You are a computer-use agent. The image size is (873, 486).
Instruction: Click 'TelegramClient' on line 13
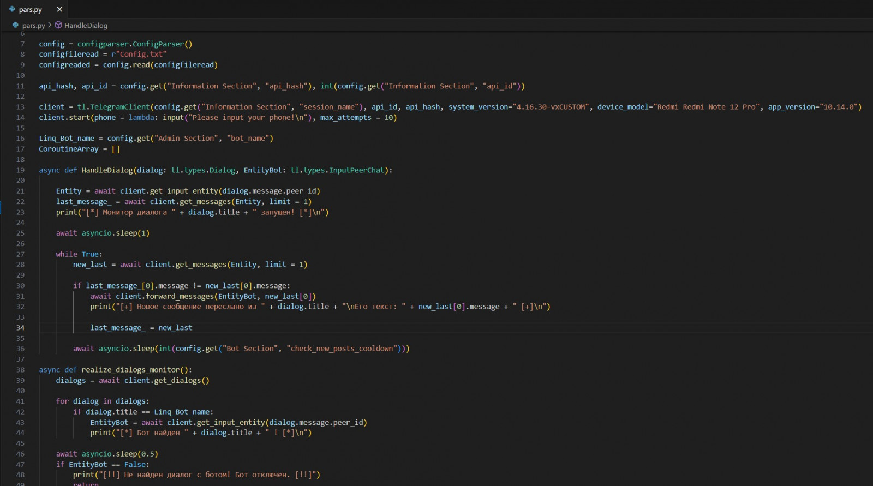pos(120,107)
